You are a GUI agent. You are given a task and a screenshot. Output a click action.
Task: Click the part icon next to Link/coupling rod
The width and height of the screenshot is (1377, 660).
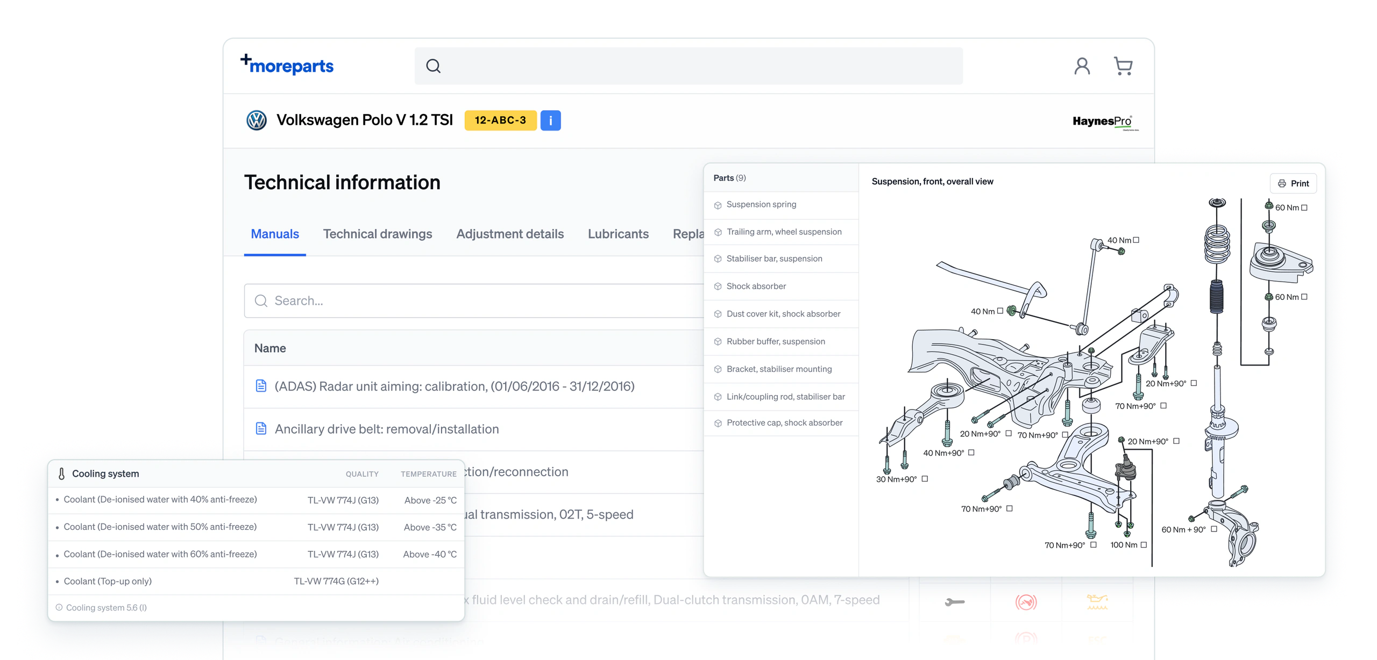click(718, 397)
